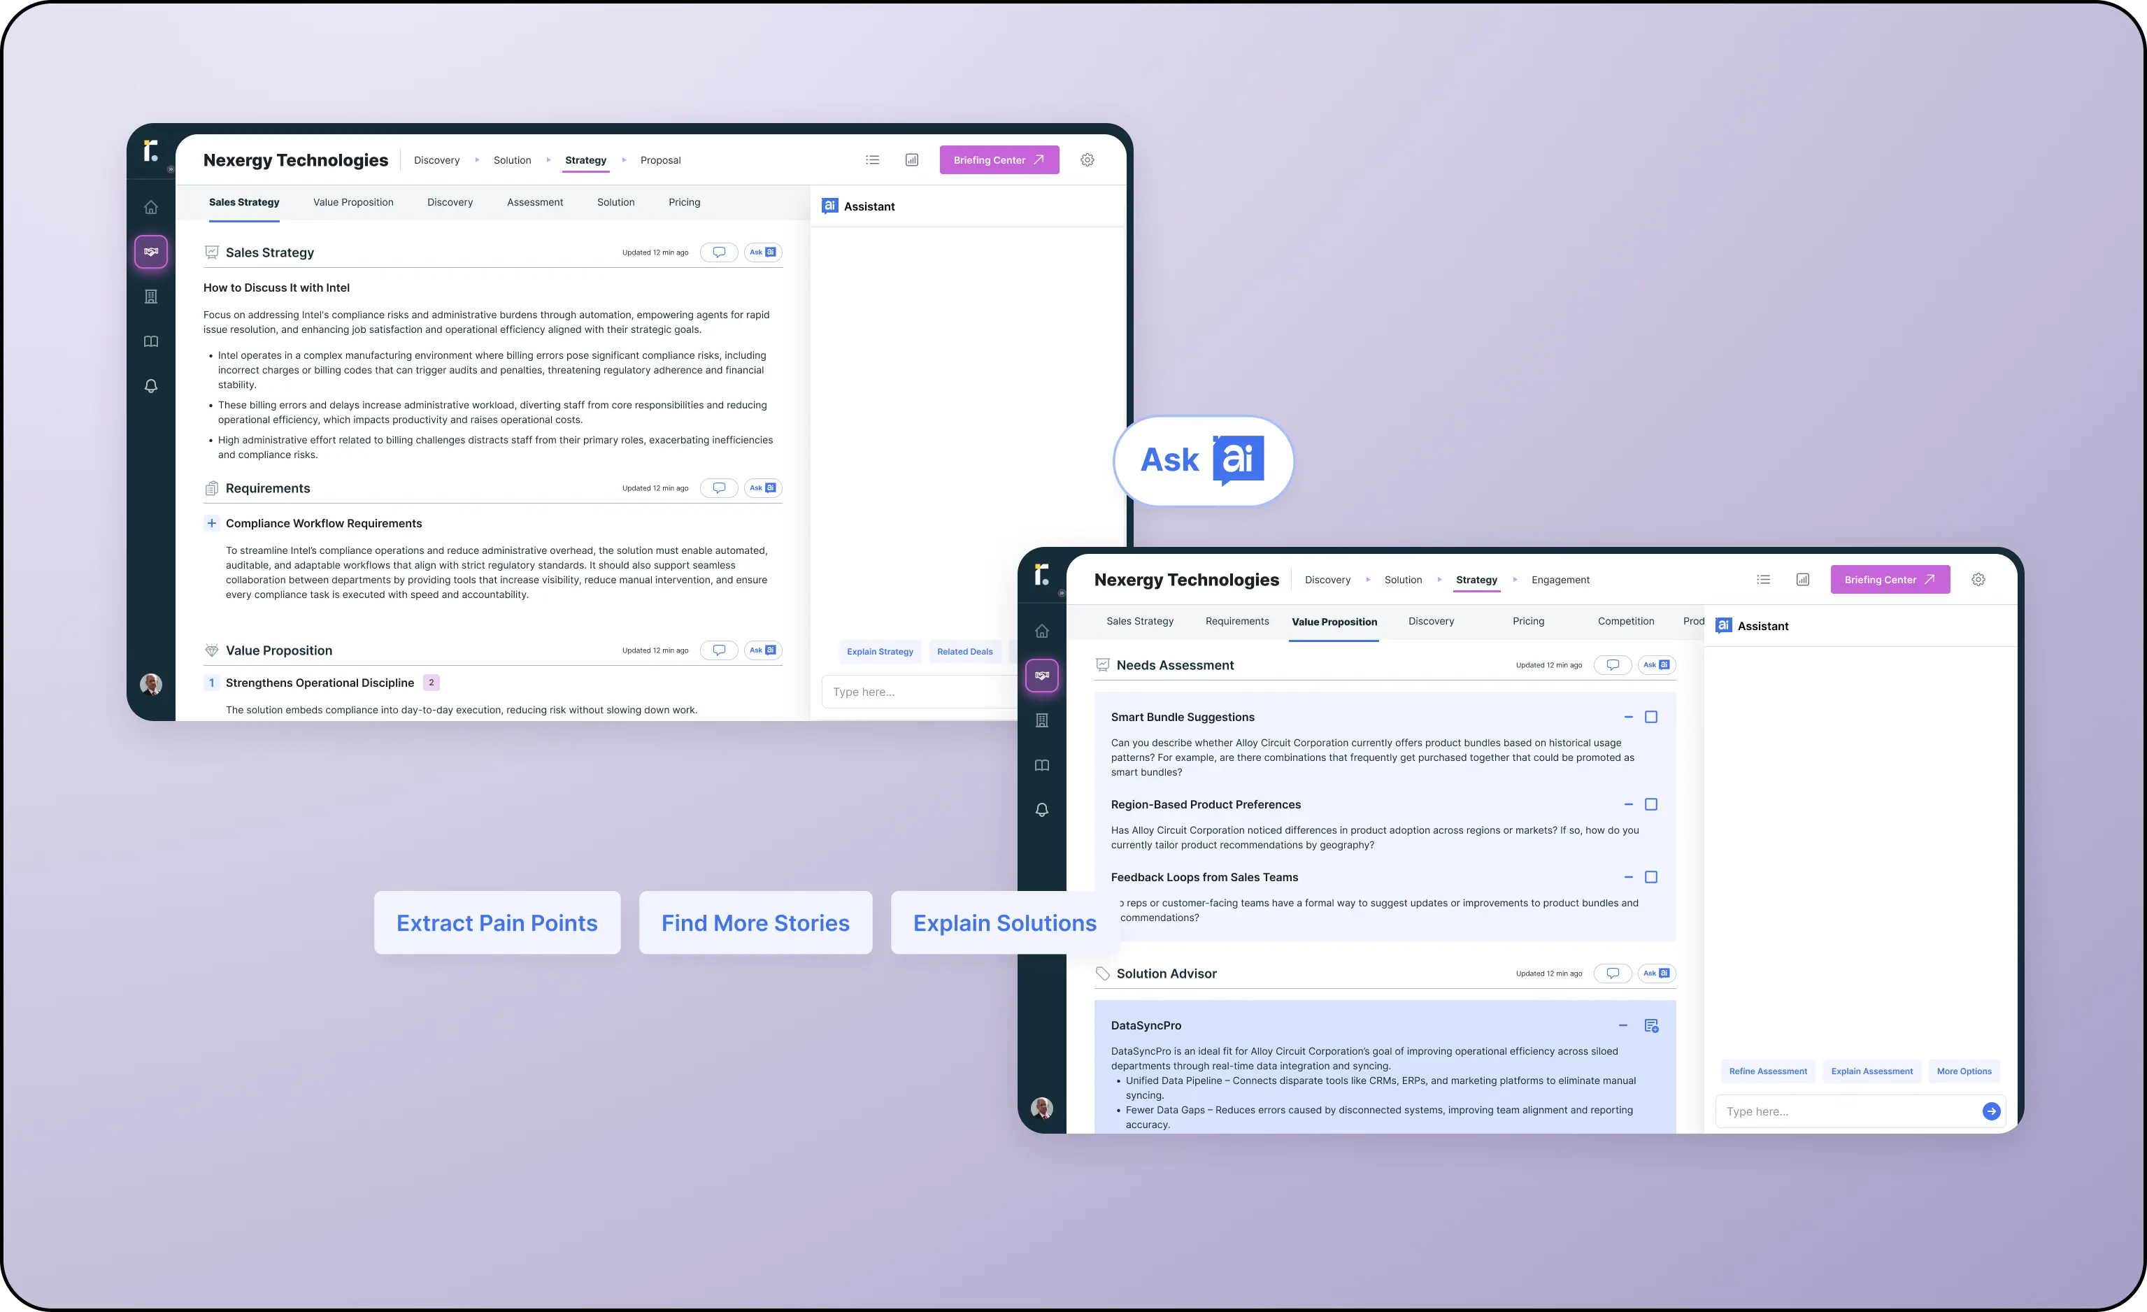Select the handshake deals icon in Sales Strategy window
This screenshot has height=1312, width=2147.
[151, 252]
